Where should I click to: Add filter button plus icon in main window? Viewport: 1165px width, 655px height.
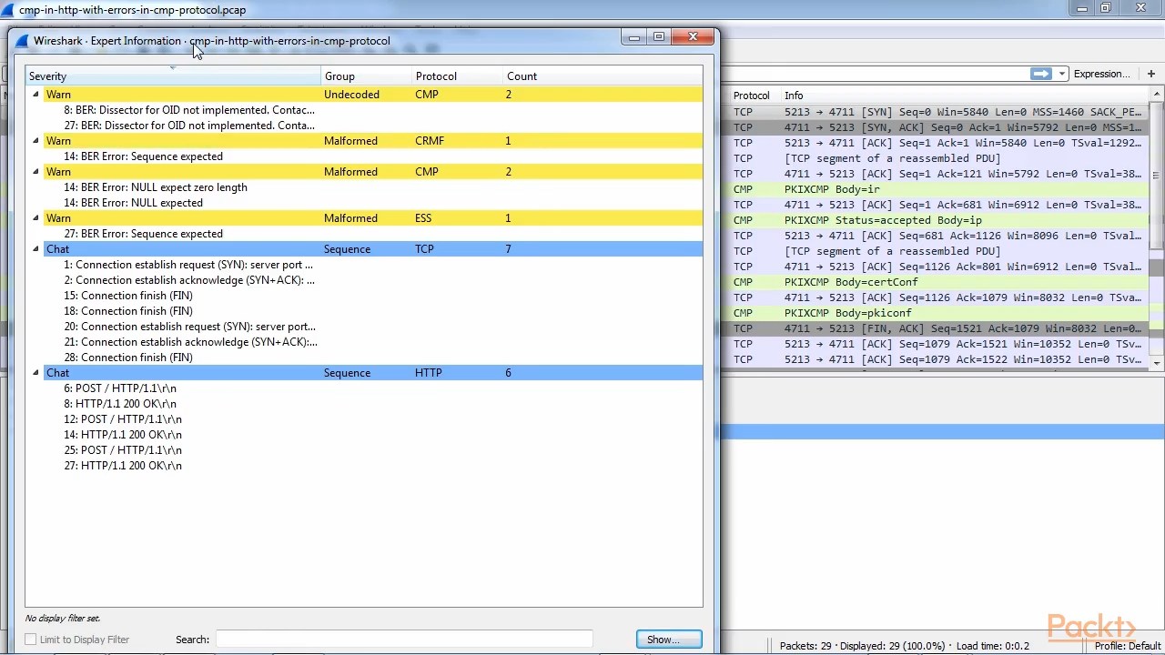tap(1151, 74)
